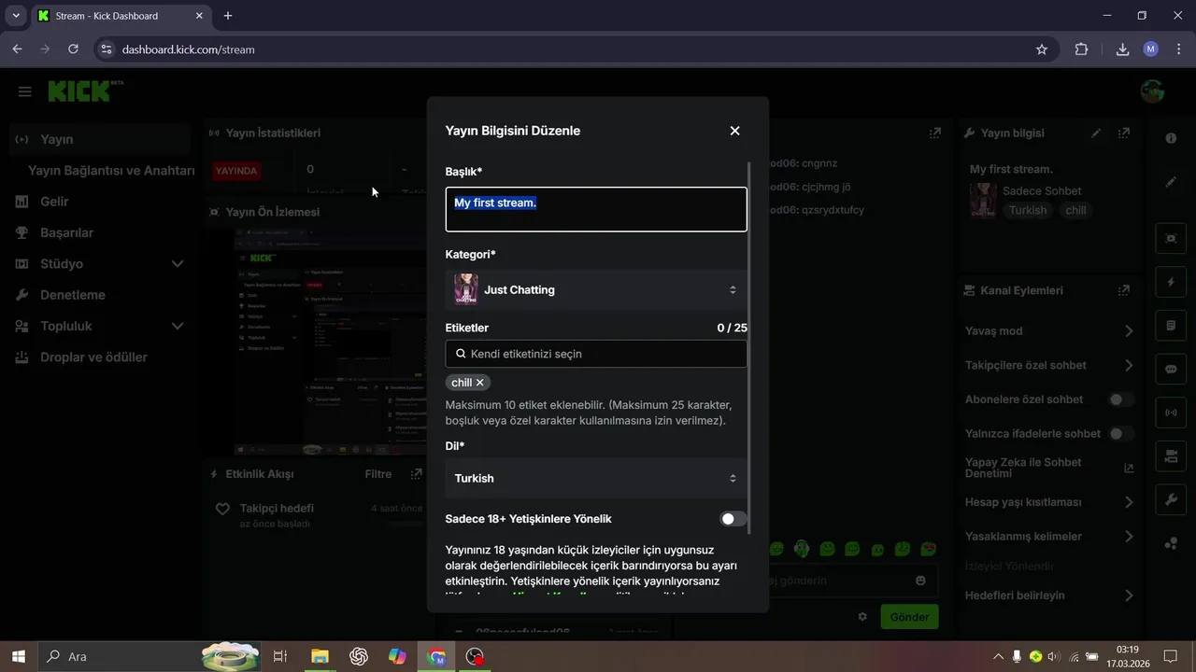The width and height of the screenshot is (1196, 672).
Task: Remove the chill tag chip
Action: click(480, 383)
